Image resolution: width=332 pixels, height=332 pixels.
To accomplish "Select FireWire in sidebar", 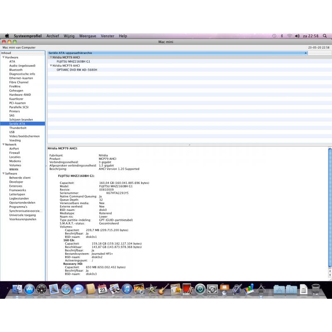I will (15, 86).
